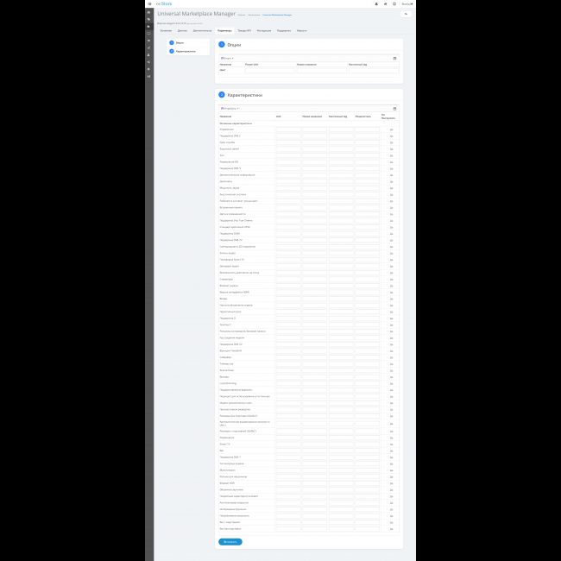Click the save icon in Опции toolbar
Screen dimensions: 561x561
[394, 58]
